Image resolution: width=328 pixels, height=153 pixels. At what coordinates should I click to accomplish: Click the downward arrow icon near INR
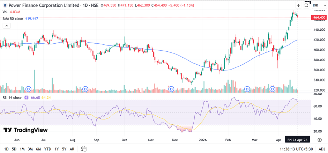[x=299, y=5]
